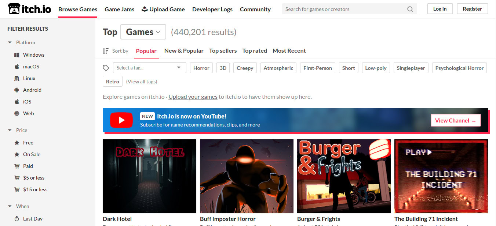This screenshot has width=496, height=226.
Task: Filter by the Singleplayer tag
Action: click(x=411, y=68)
